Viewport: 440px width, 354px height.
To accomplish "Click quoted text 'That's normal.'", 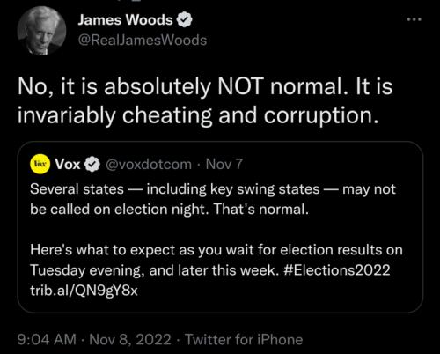I will [x=261, y=210].
